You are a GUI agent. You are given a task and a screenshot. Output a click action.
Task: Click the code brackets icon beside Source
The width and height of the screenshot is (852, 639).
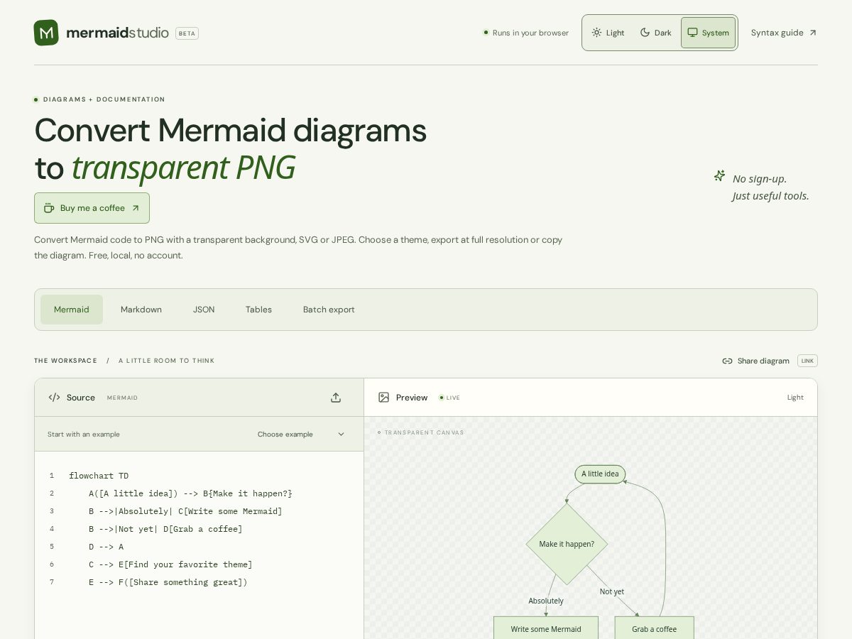pyautogui.click(x=54, y=398)
